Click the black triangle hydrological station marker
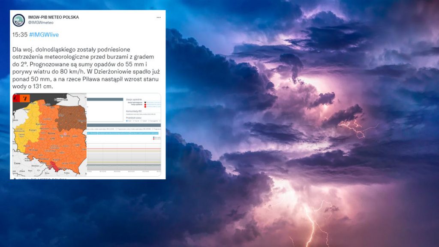The width and height of the screenshot is (439, 247). (145, 102)
